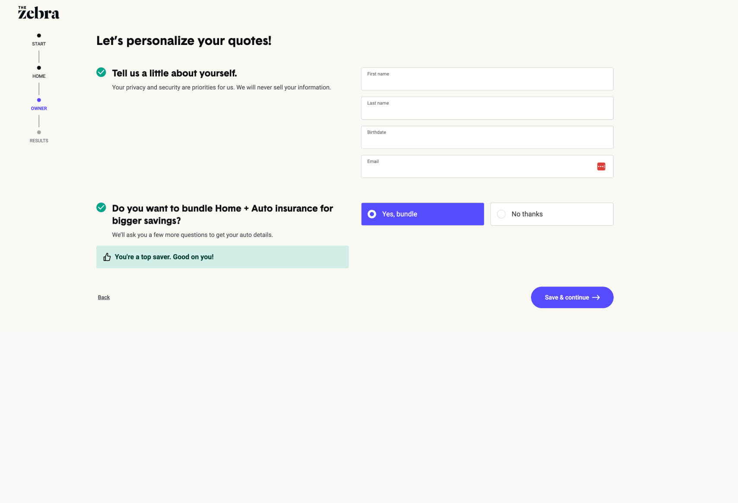Choose the 'No thanks' radio option
This screenshot has height=503, width=738.
(x=552, y=214)
